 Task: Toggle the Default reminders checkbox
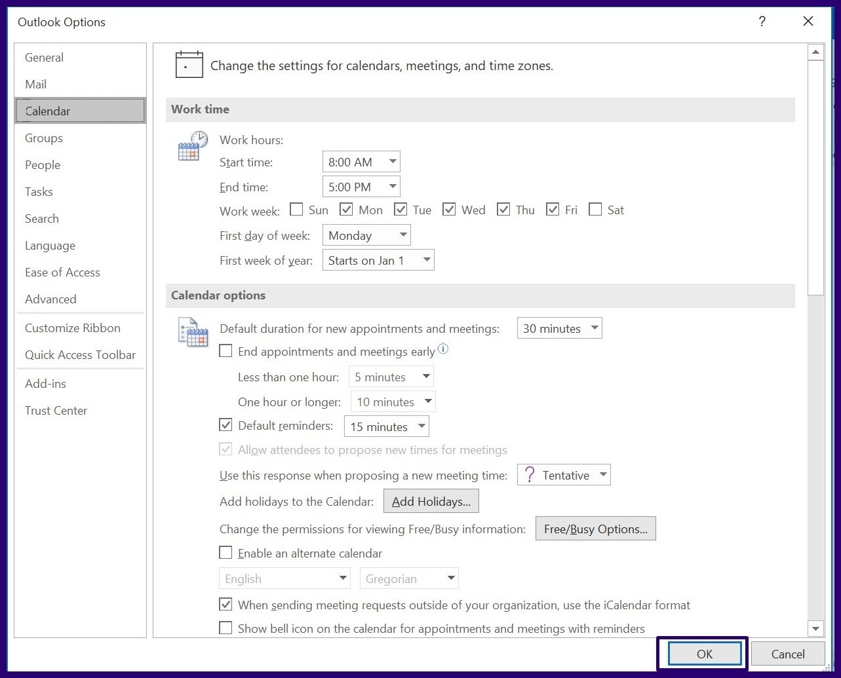(x=225, y=425)
